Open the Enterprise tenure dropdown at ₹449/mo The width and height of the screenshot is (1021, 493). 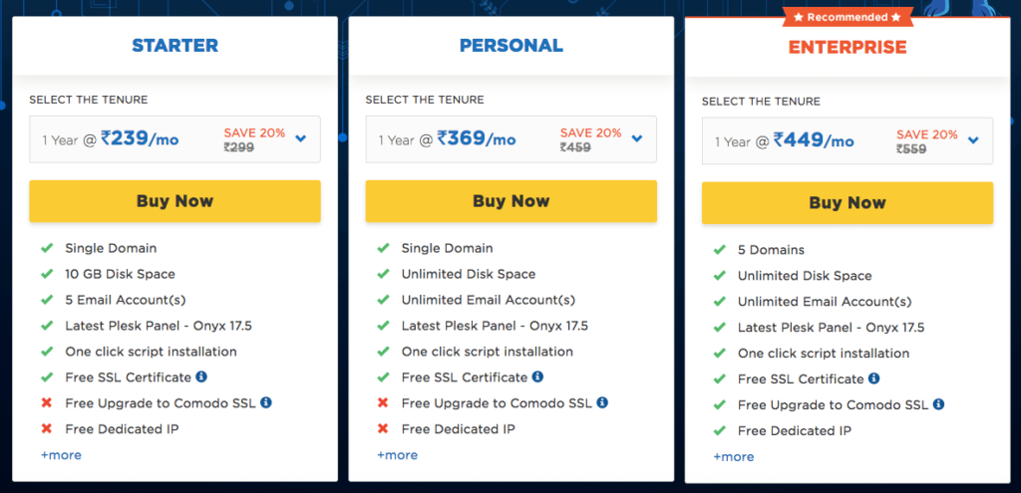pyautogui.click(x=848, y=140)
